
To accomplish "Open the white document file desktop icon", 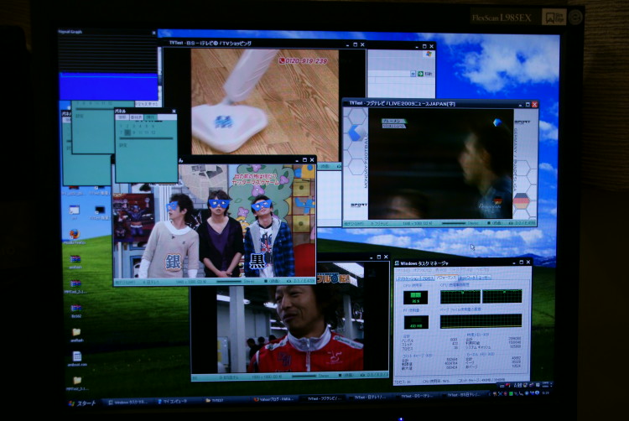I will 76,358.
